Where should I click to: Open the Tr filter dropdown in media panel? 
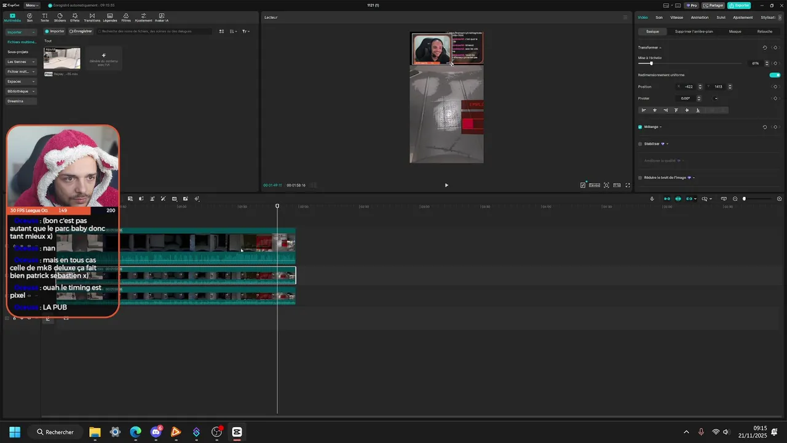point(246,31)
